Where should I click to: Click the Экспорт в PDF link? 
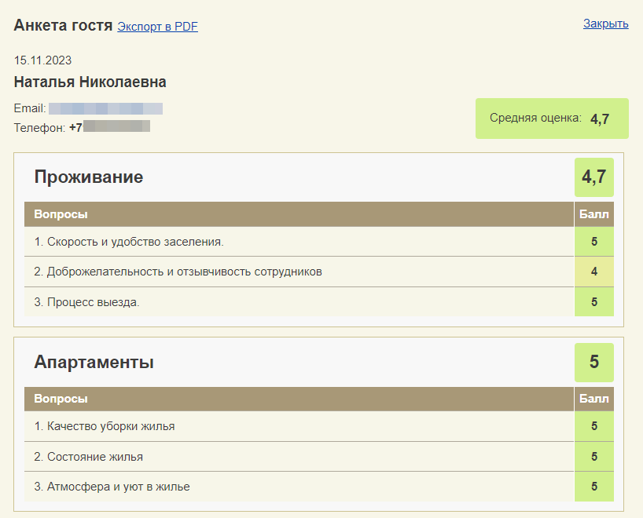pyautogui.click(x=157, y=27)
